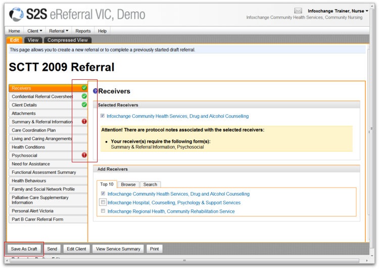This screenshot has height=269, width=379.
Task: Open Infoxchange Hospital Counselling Psychology link
Action: 174,202
